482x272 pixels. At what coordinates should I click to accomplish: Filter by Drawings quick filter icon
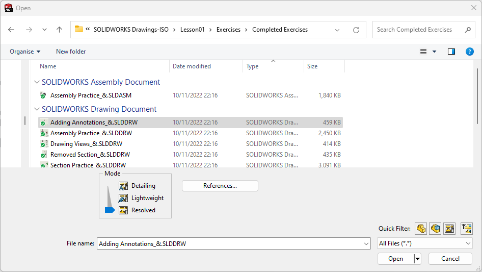(x=449, y=229)
